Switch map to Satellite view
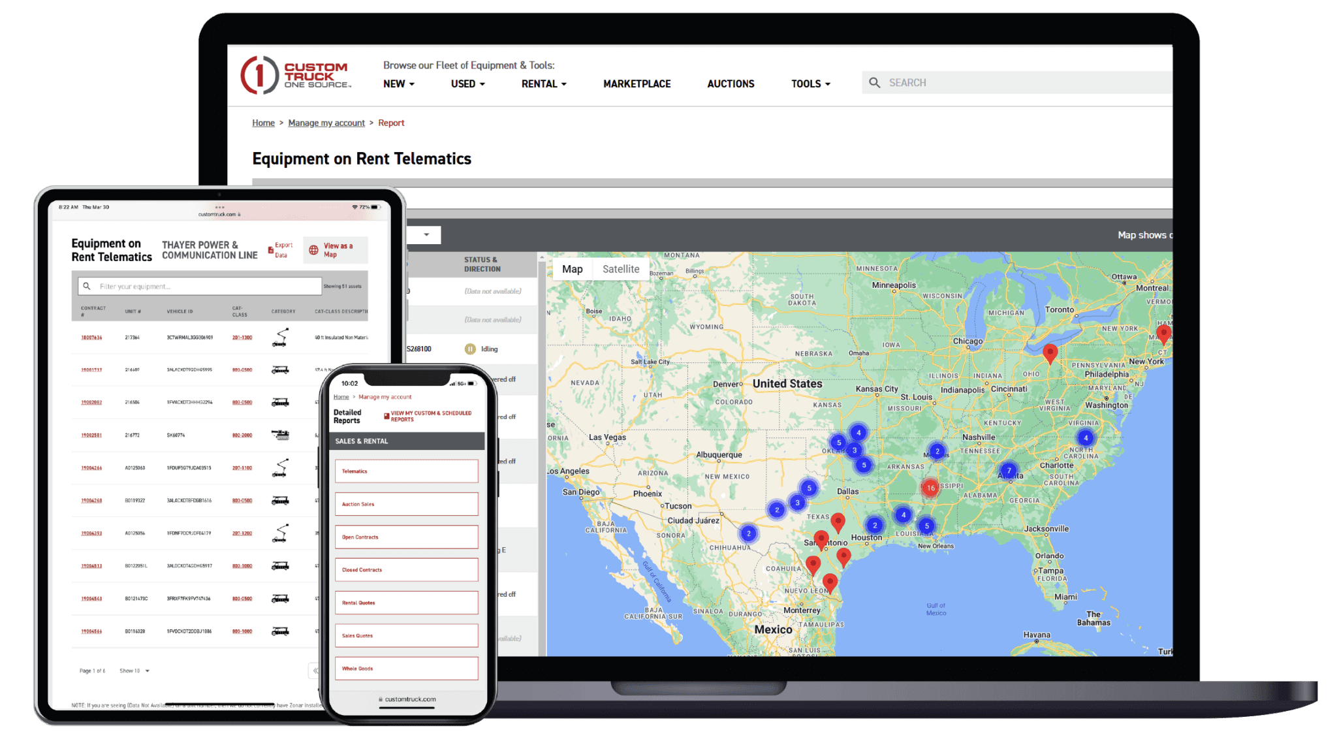The width and height of the screenshot is (1337, 743). pos(621,269)
